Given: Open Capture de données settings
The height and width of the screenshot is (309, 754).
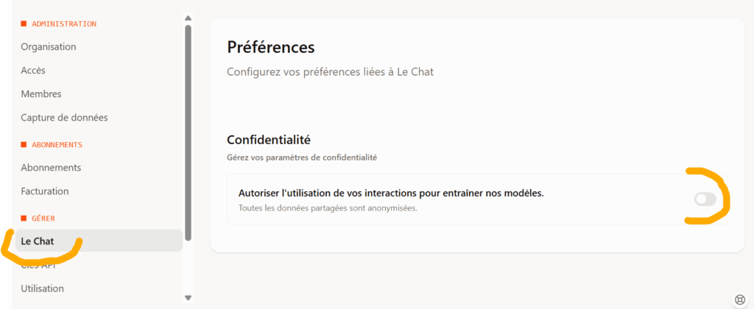Looking at the screenshot, I should pyautogui.click(x=65, y=118).
